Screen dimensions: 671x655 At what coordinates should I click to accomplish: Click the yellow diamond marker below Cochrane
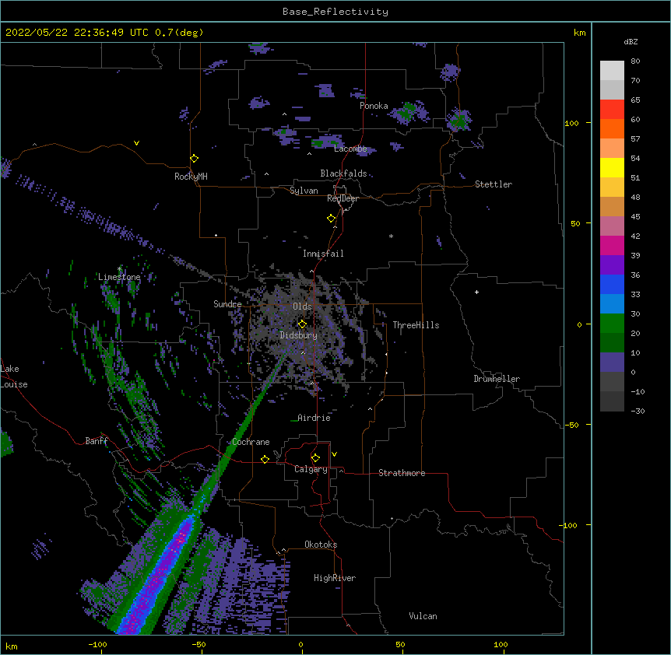tap(265, 459)
